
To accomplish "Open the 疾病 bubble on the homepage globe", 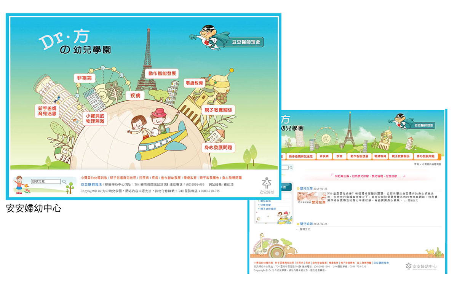I will (135, 95).
